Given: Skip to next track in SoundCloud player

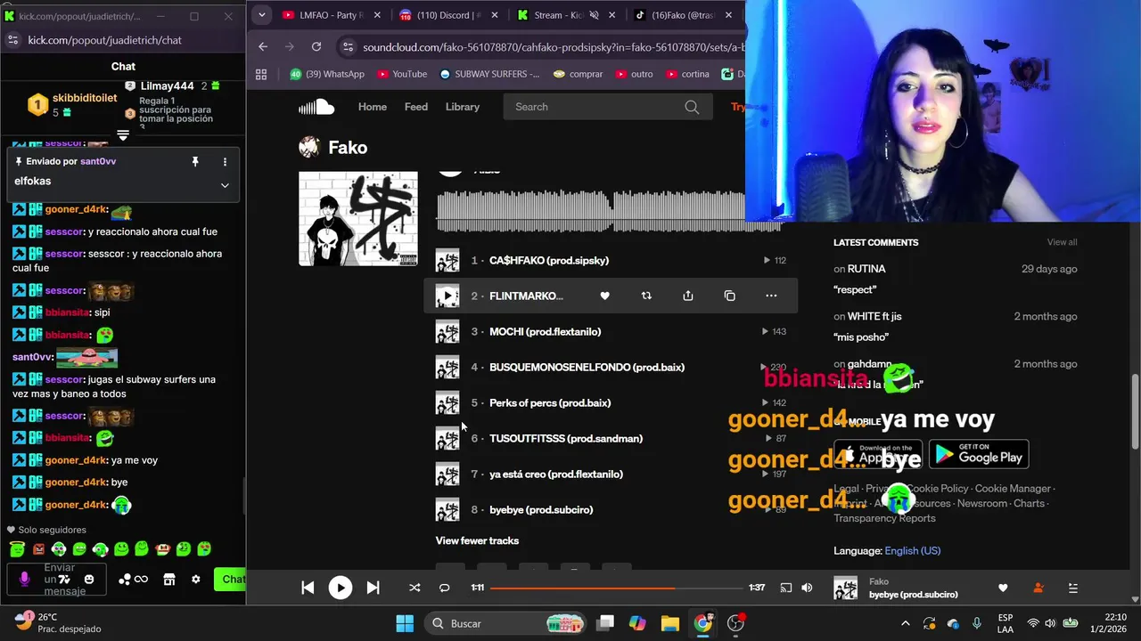Looking at the screenshot, I should coord(373,588).
